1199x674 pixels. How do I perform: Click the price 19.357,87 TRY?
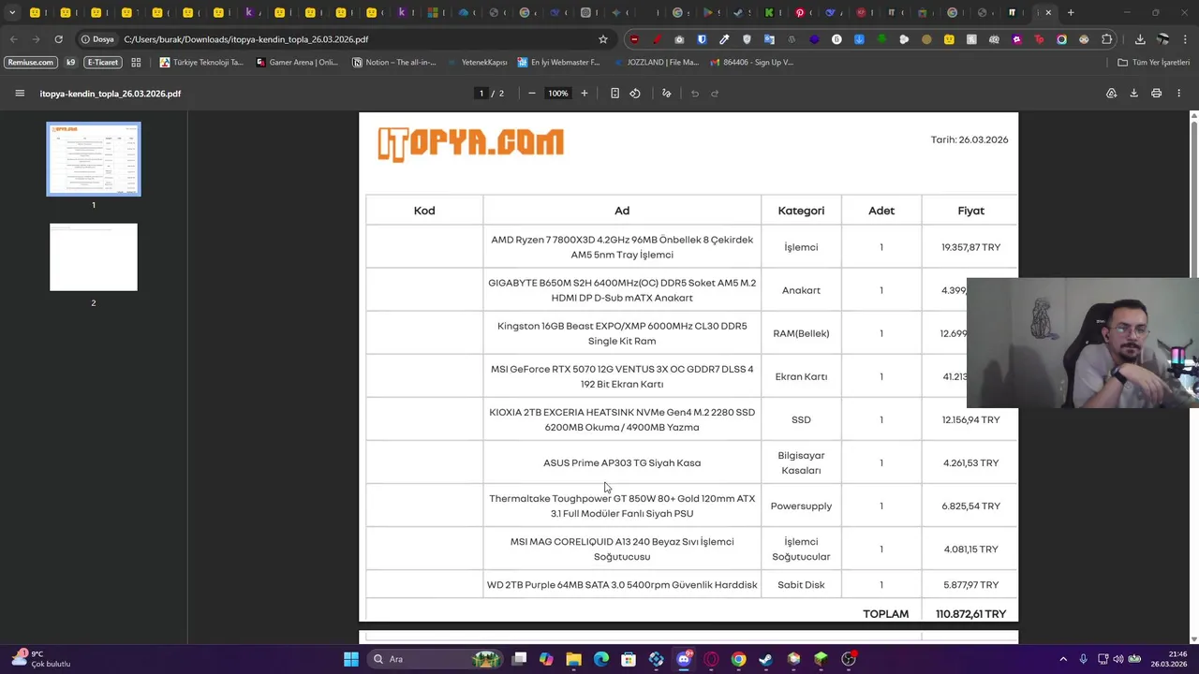(x=970, y=247)
